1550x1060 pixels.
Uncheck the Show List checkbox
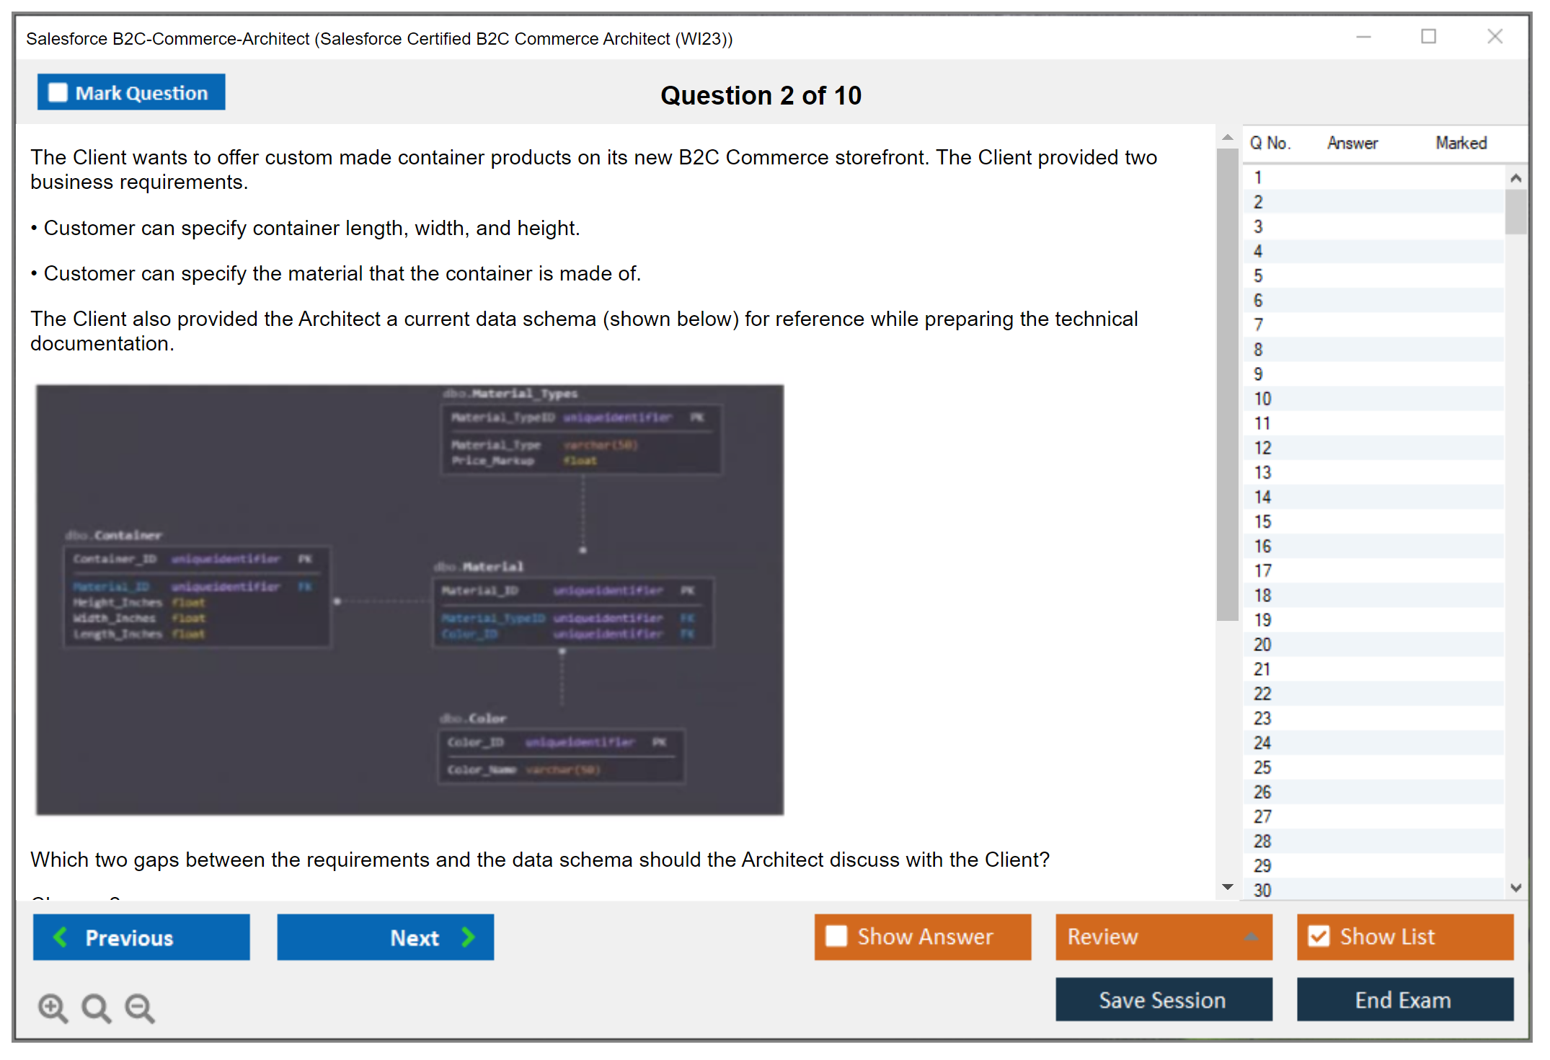1319,937
